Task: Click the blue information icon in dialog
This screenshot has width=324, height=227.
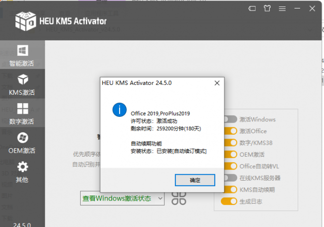Action: click(x=120, y=110)
